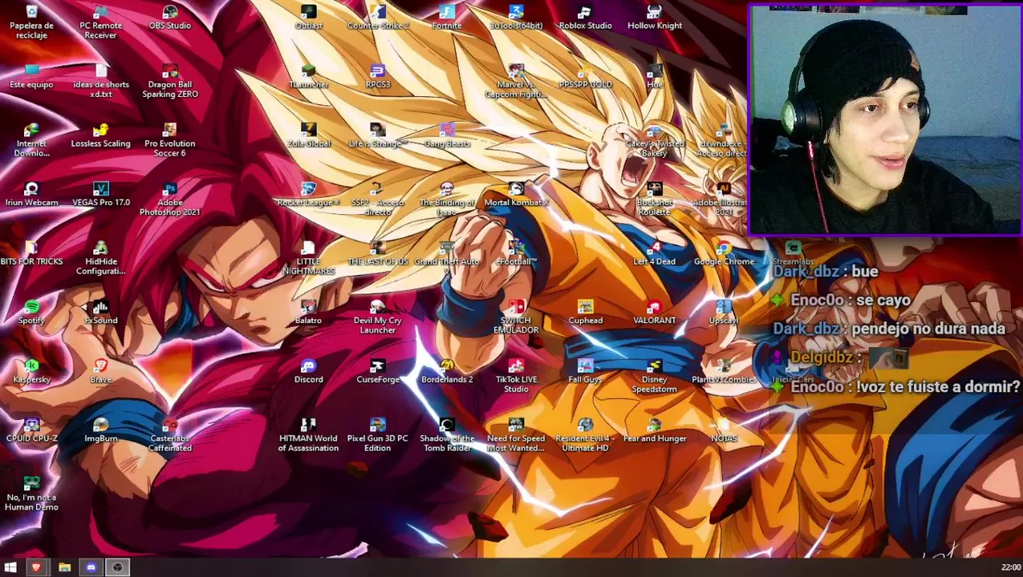This screenshot has width=1023, height=577.
Task: Open CurseForge shortcut
Action: [x=378, y=371]
